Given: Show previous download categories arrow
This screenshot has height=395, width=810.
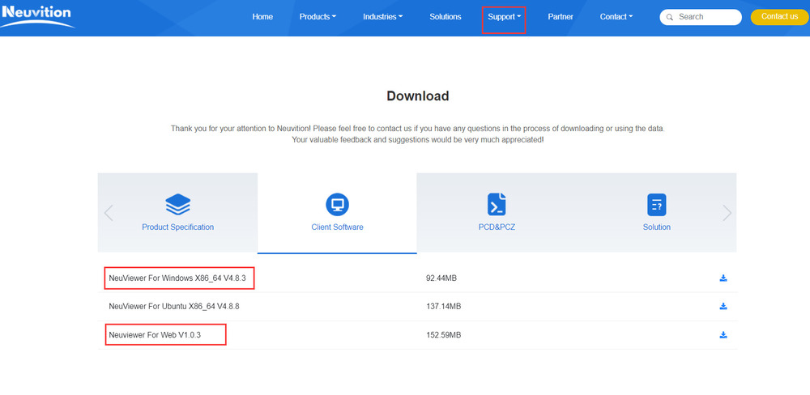Looking at the screenshot, I should coord(109,213).
